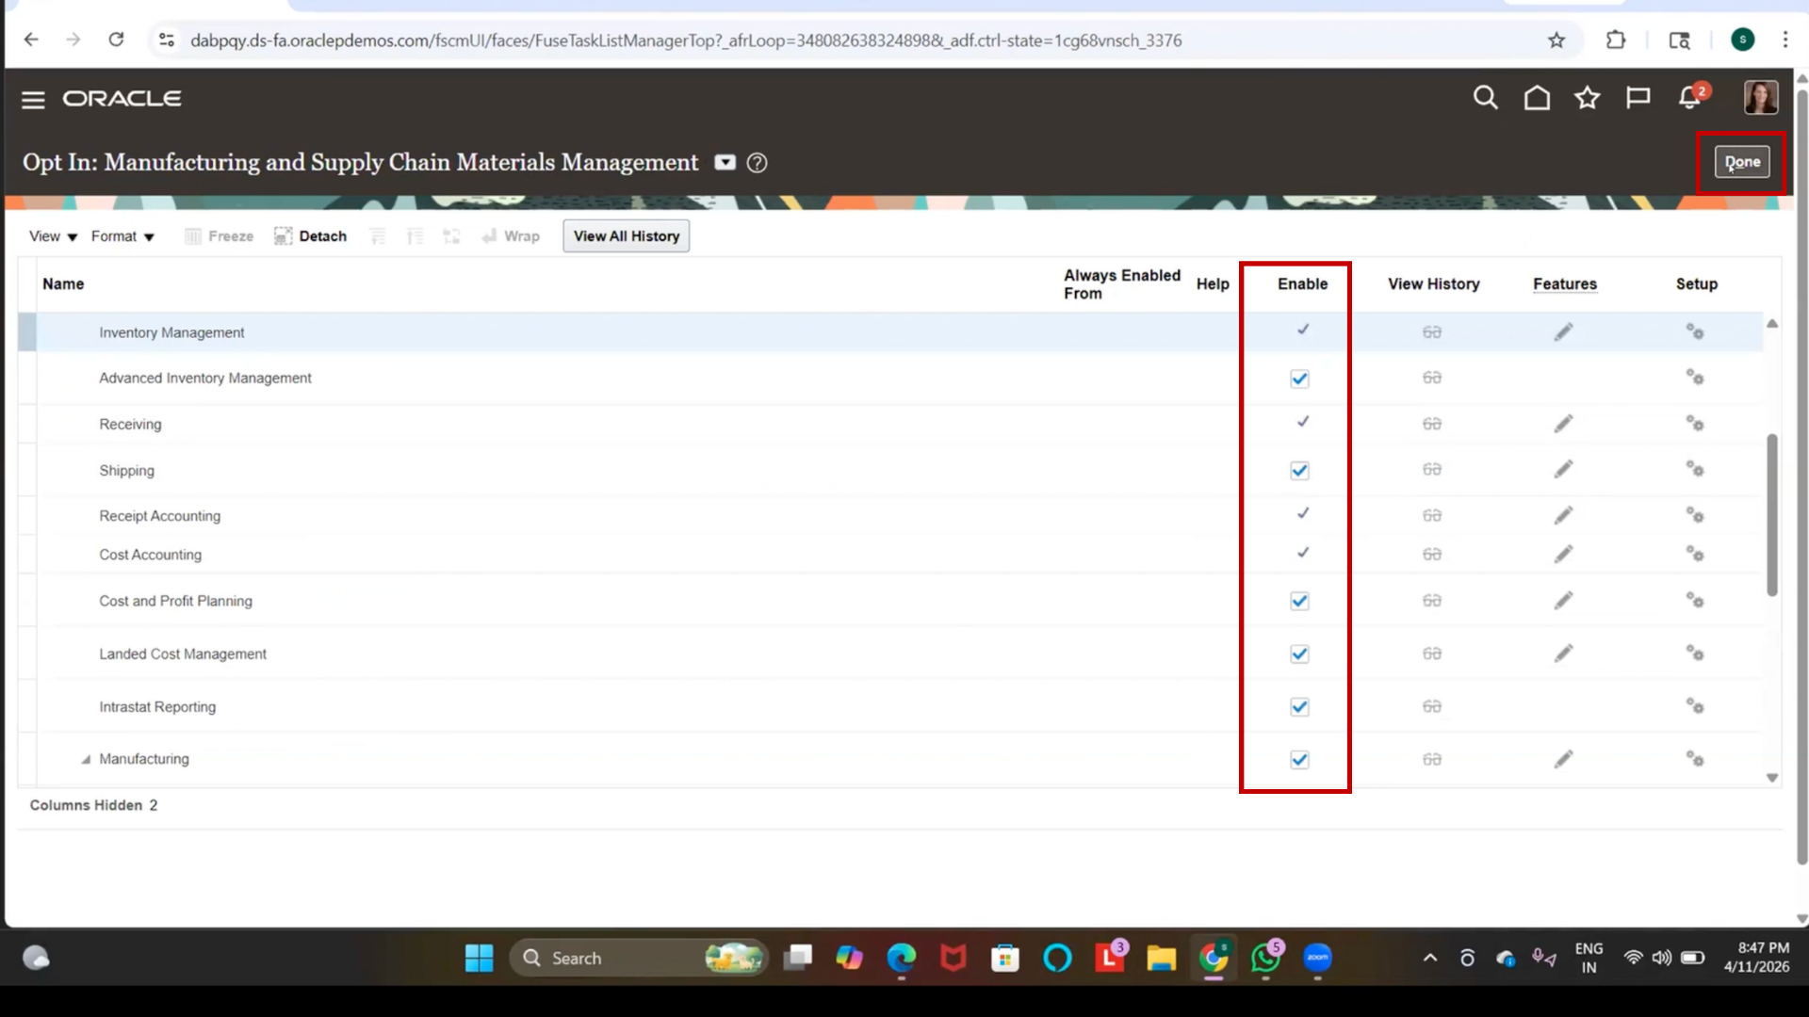This screenshot has height=1017, width=1809.
Task: Open the notifications bell
Action: coord(1689,98)
